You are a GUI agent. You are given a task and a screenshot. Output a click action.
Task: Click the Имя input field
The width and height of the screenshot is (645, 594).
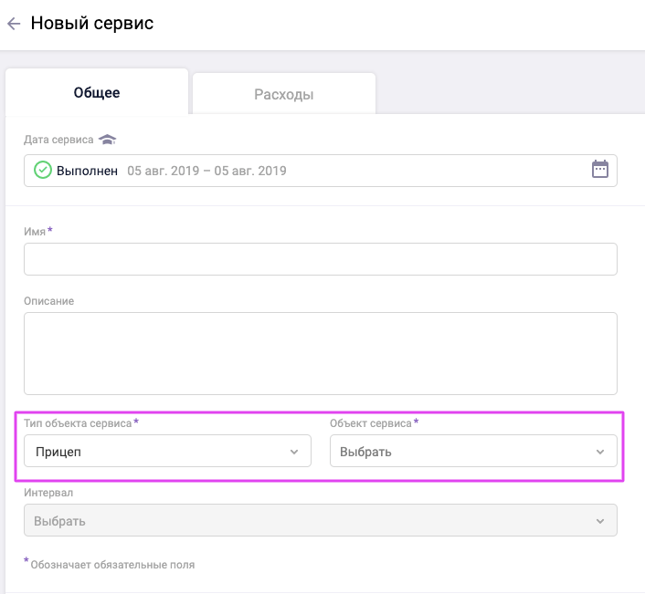click(320, 259)
